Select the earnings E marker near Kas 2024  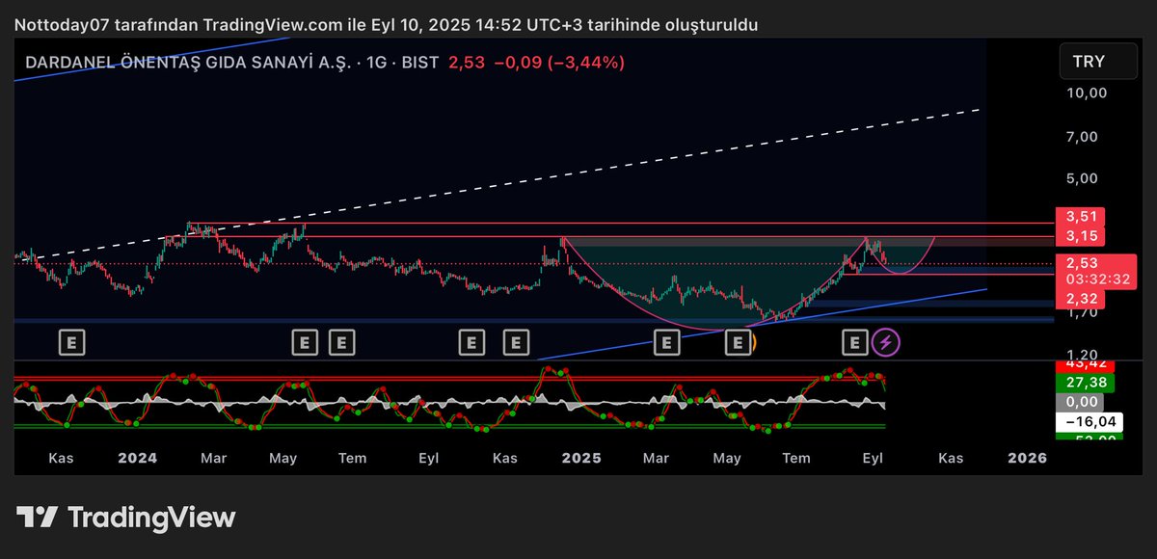pos(517,341)
